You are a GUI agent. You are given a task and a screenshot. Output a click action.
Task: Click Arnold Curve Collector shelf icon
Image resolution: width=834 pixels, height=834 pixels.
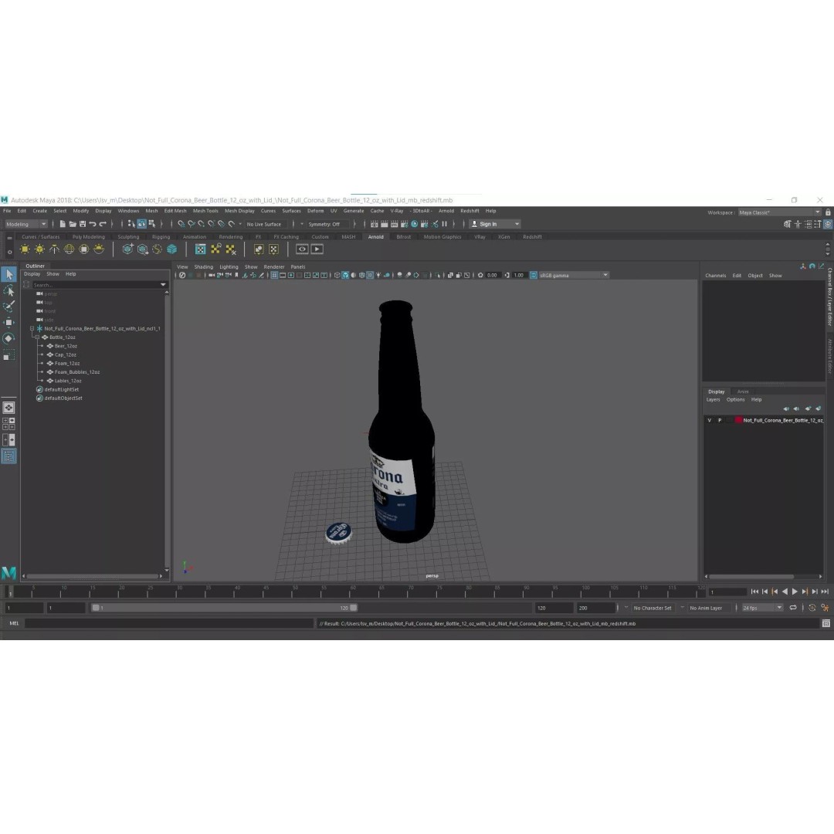point(157,249)
